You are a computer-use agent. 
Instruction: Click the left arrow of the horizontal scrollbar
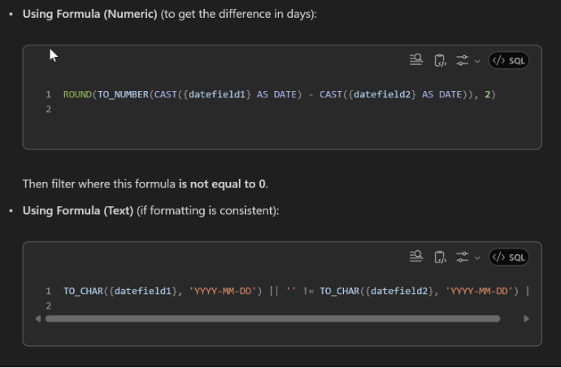pos(38,318)
